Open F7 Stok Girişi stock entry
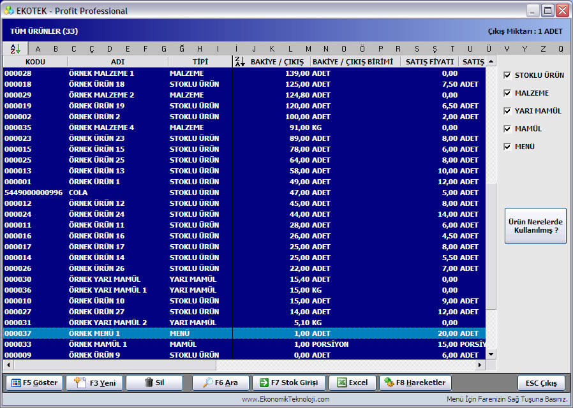573x408 pixels. [288, 382]
